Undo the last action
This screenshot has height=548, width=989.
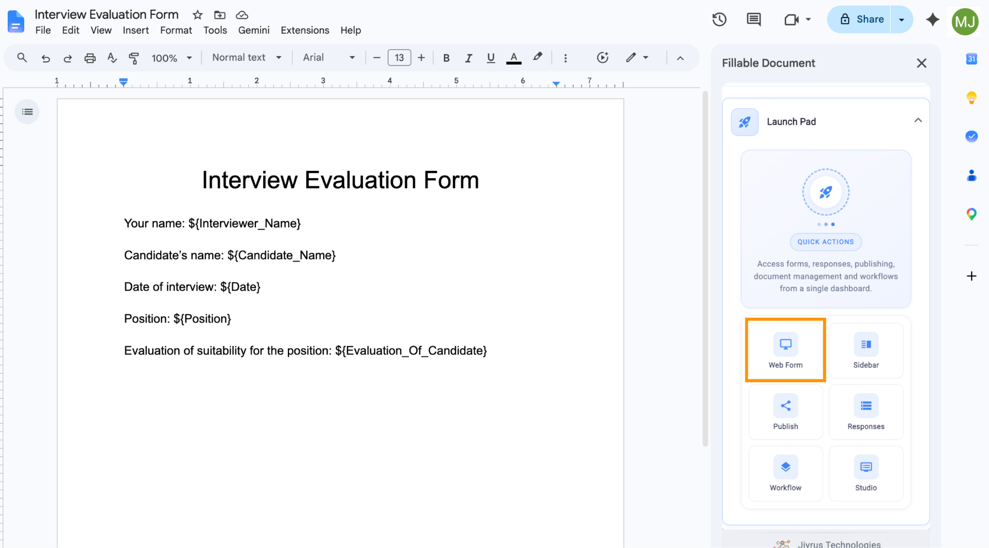(x=46, y=58)
